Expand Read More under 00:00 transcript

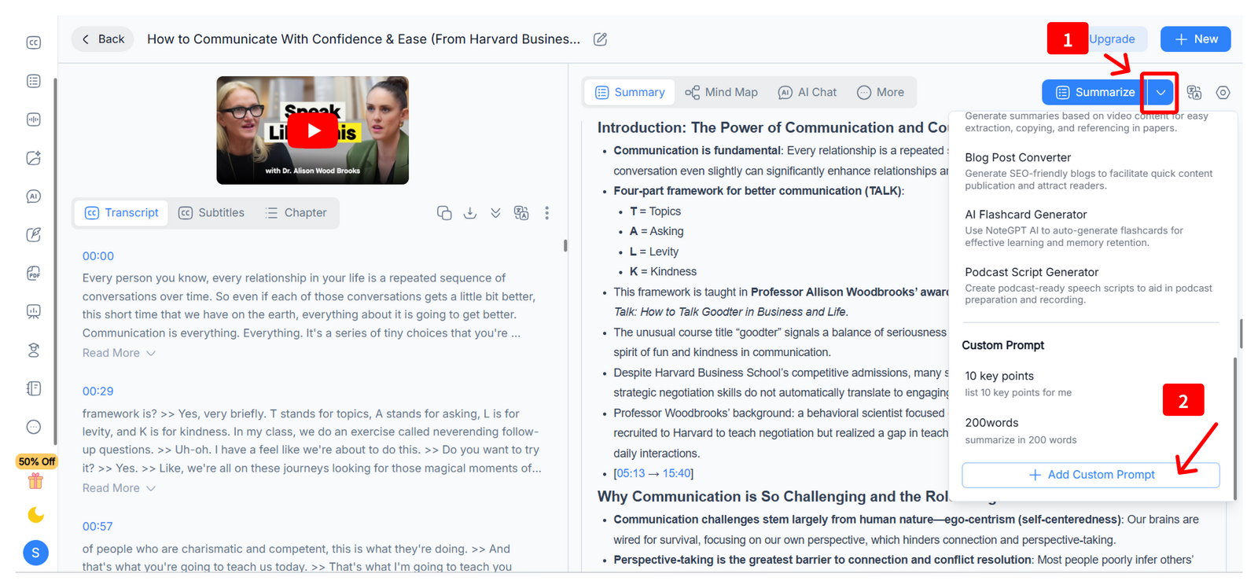click(119, 353)
